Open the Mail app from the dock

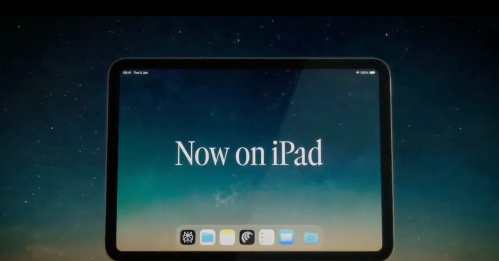286,236
